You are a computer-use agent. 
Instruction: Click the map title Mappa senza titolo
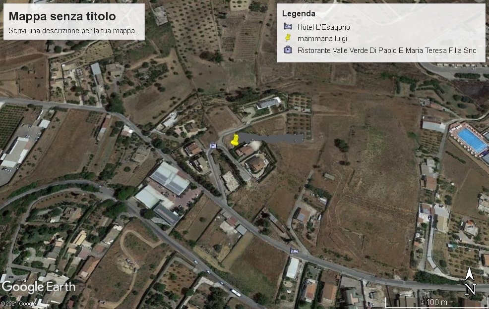click(62, 16)
